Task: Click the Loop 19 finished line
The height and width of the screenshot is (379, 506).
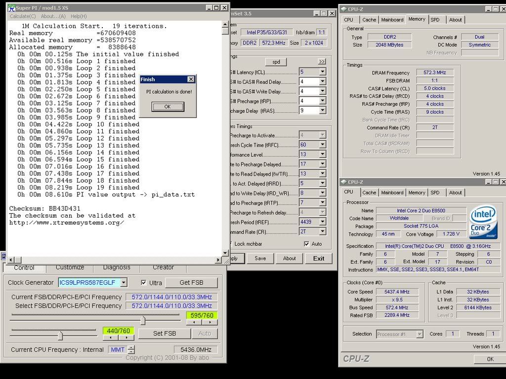Action: click(x=79, y=188)
